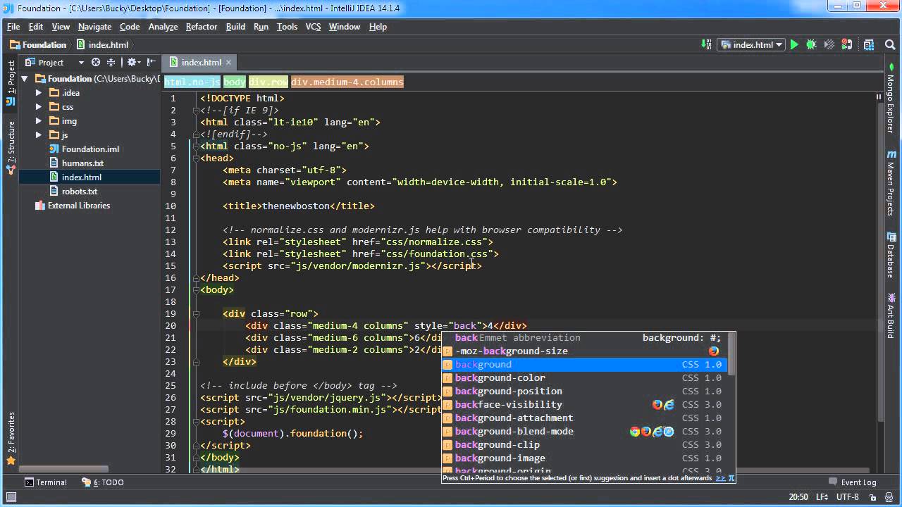
Task: Open the Navigate menu
Action: 94,27
